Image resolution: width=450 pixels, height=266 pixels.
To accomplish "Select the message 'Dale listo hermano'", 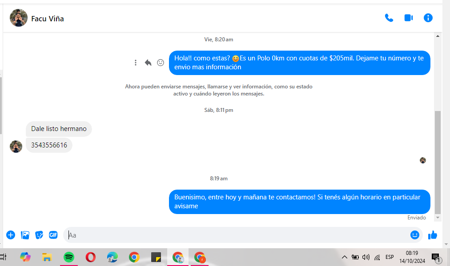I will pos(59,129).
